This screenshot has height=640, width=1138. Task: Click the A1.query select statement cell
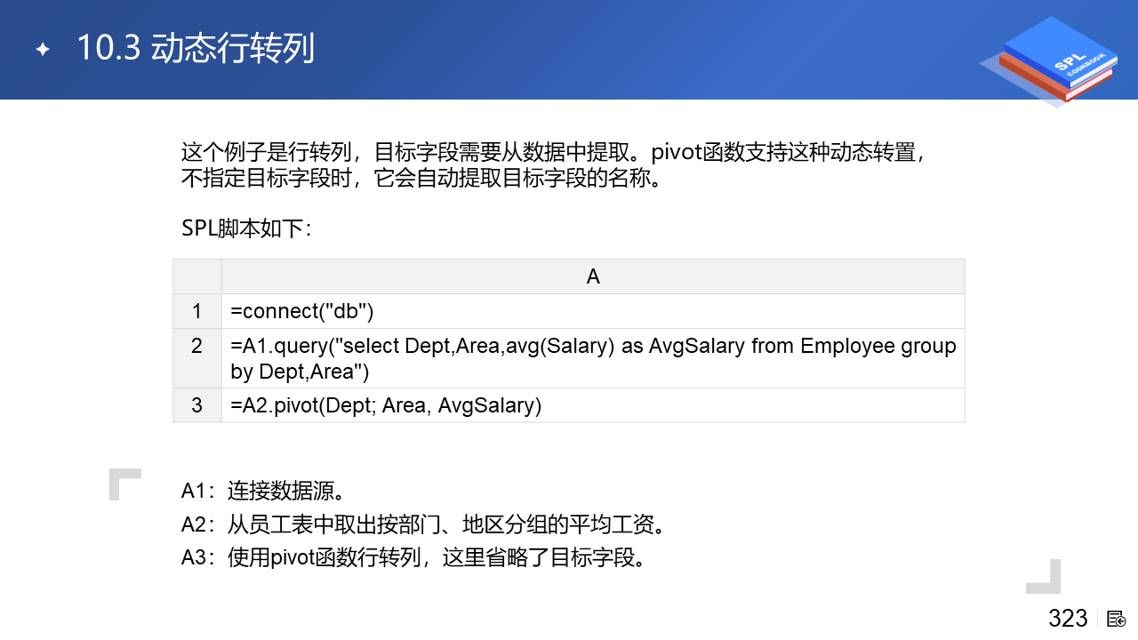click(x=593, y=358)
